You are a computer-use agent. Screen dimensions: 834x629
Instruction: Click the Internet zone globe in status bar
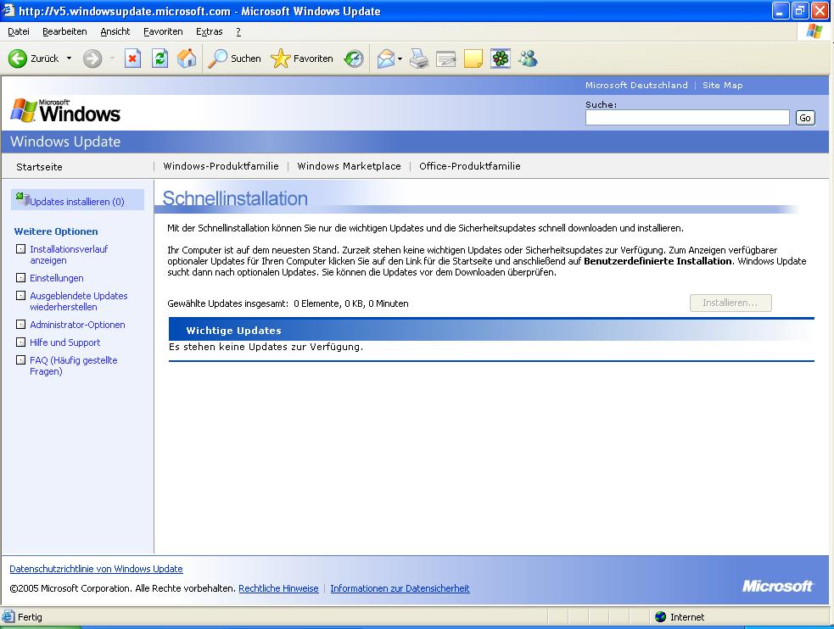tap(661, 617)
